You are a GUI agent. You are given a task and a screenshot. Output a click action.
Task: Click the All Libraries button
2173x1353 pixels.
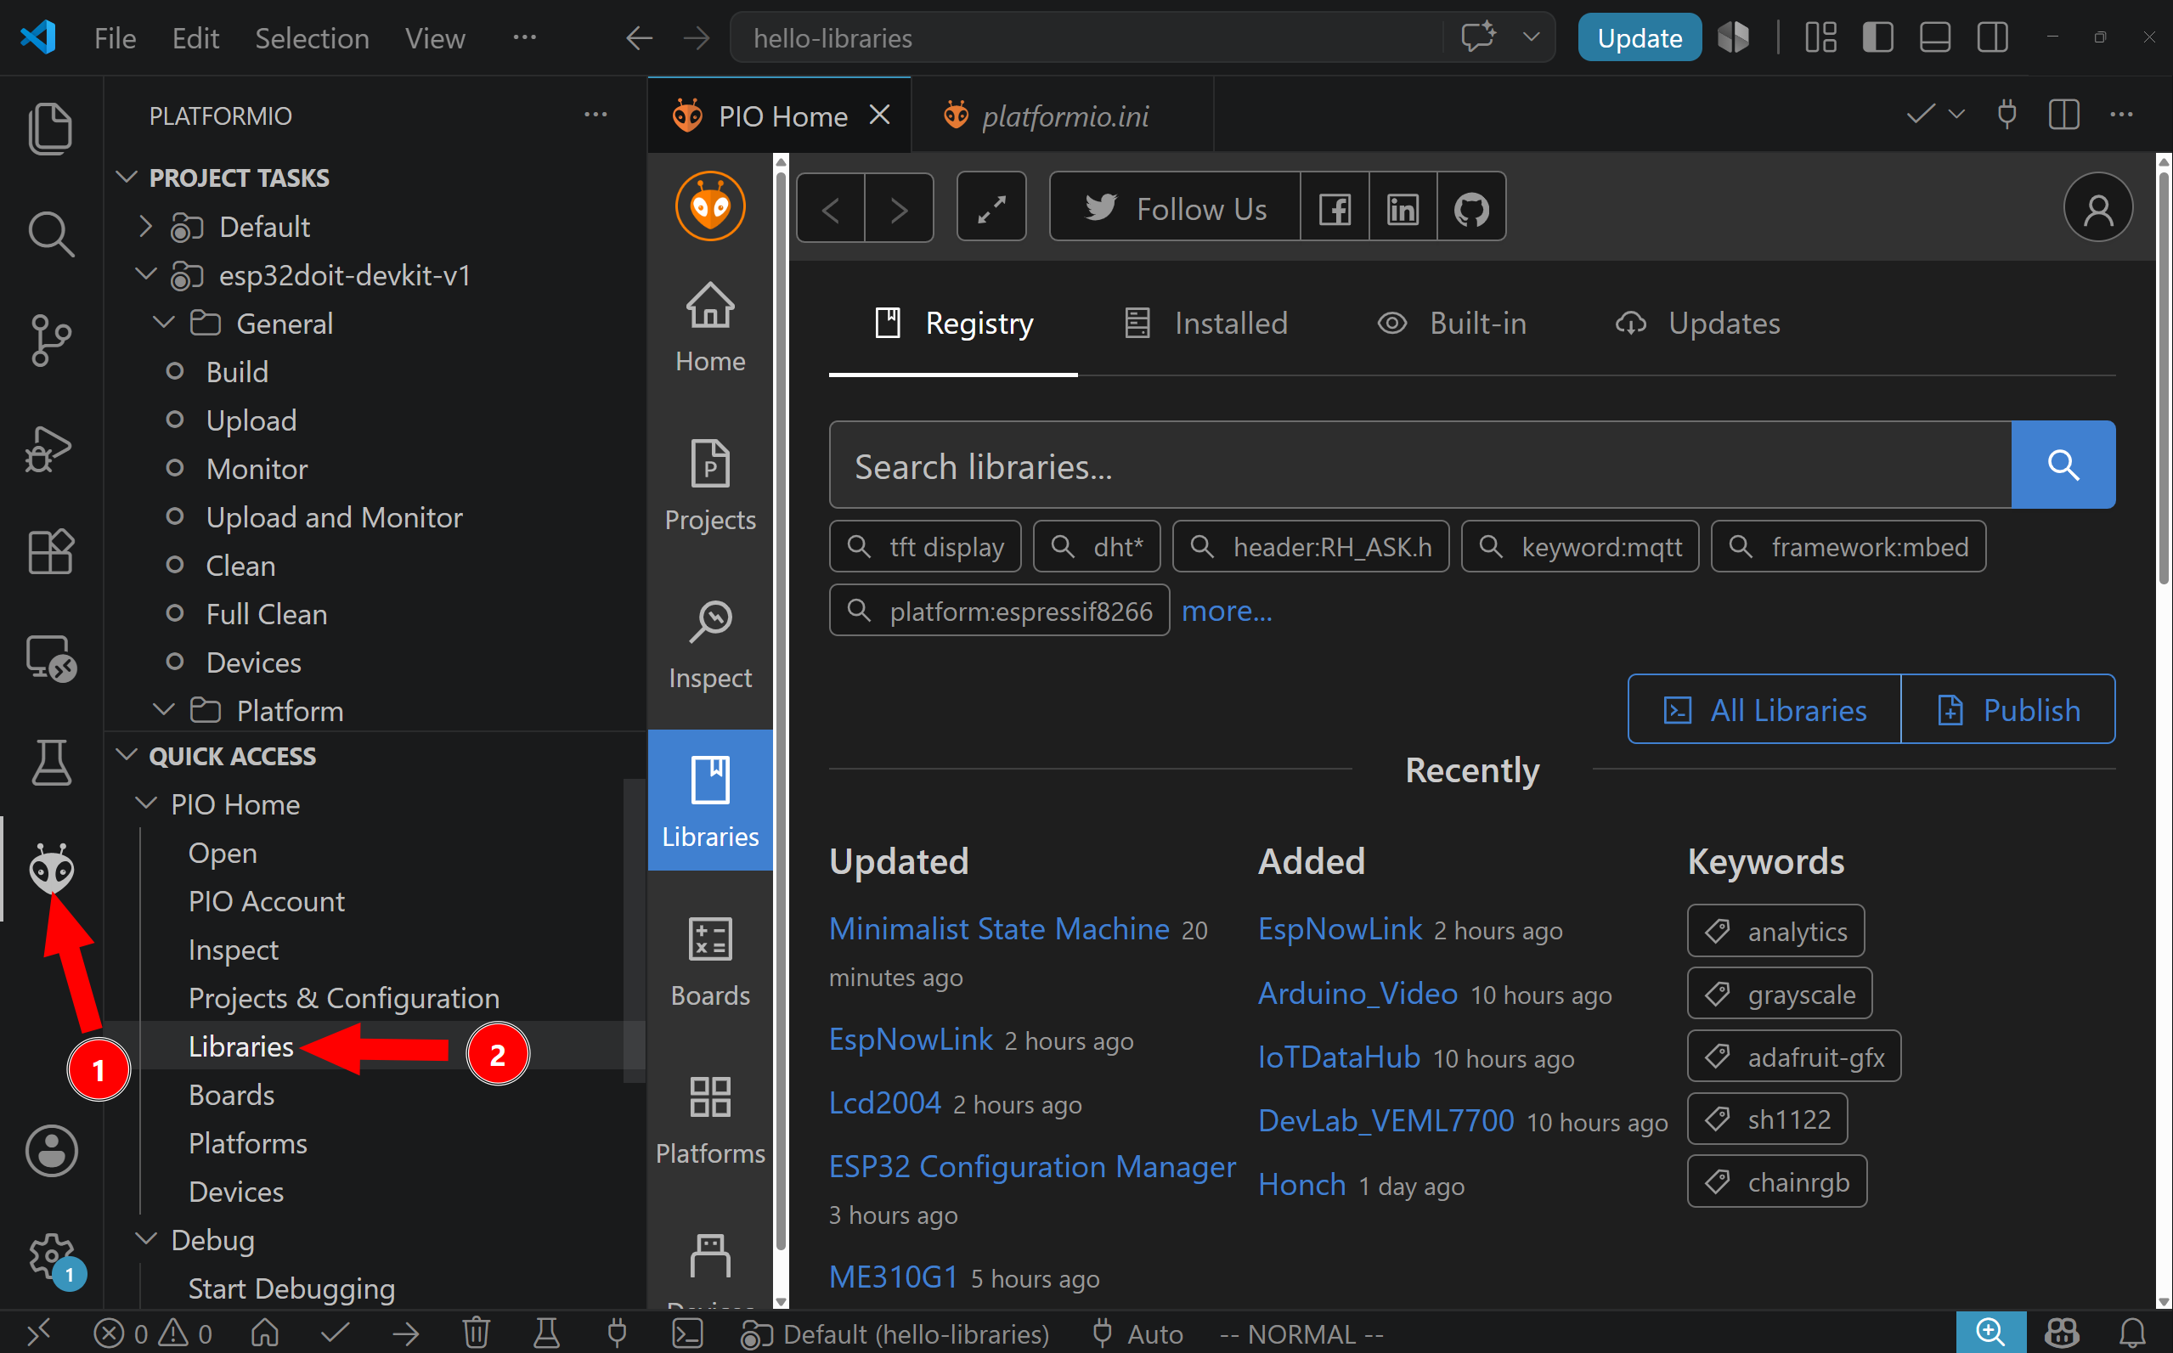point(1764,709)
